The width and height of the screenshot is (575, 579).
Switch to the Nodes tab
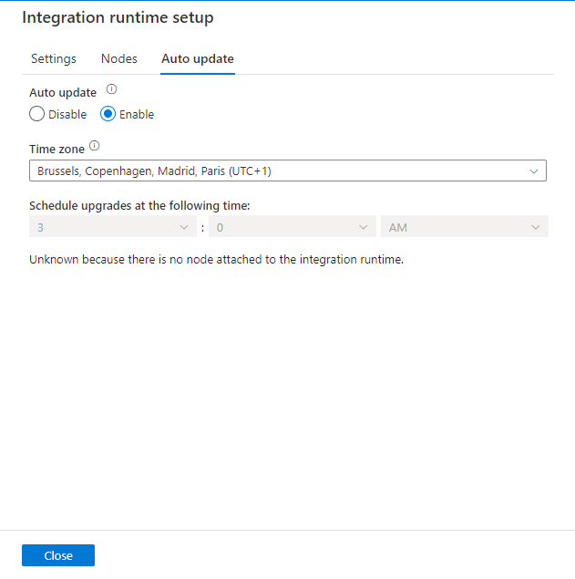pos(119,58)
